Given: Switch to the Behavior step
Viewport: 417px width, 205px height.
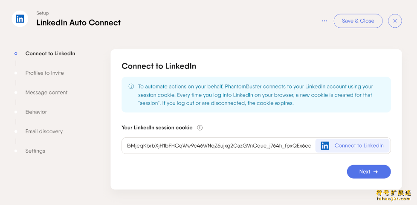Looking at the screenshot, I should tap(36, 112).
